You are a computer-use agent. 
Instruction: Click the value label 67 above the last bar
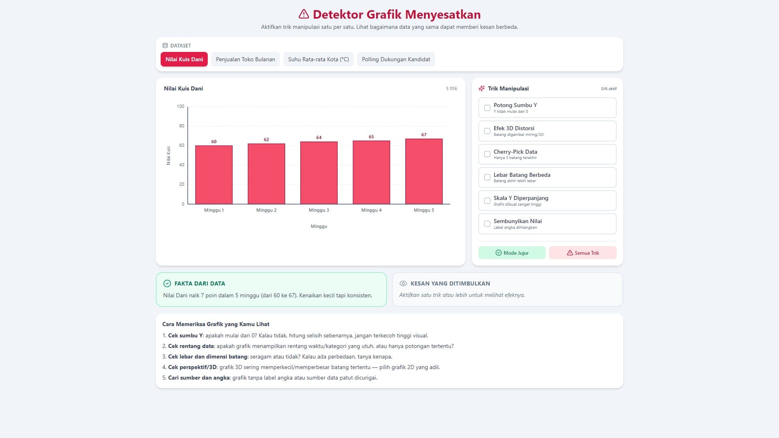click(x=424, y=135)
